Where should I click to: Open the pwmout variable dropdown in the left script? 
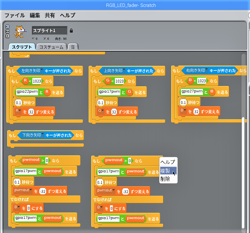pyautogui.click(x=23, y=190)
